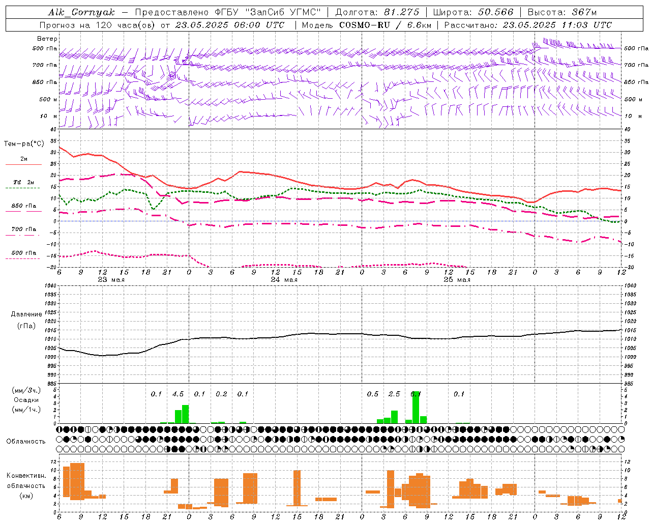Click the elevation text Высота: 367м
Screen dimensions: 651x521
coord(562,12)
